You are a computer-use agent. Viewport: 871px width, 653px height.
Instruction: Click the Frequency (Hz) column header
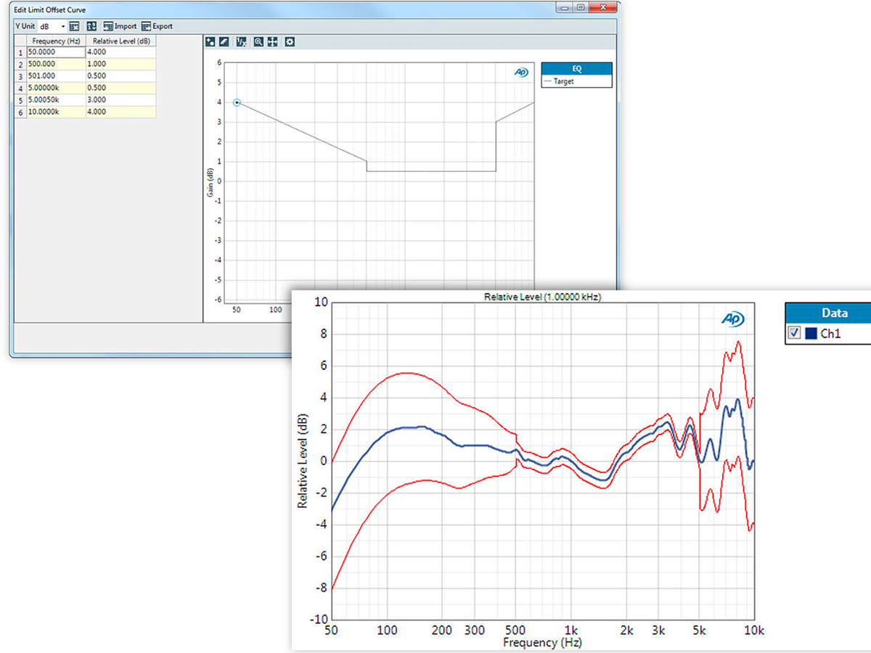(x=56, y=41)
